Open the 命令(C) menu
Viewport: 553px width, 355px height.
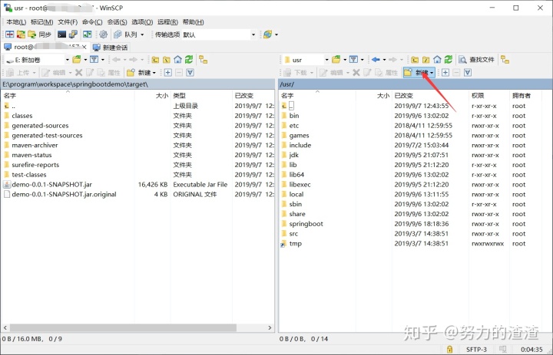coord(92,21)
